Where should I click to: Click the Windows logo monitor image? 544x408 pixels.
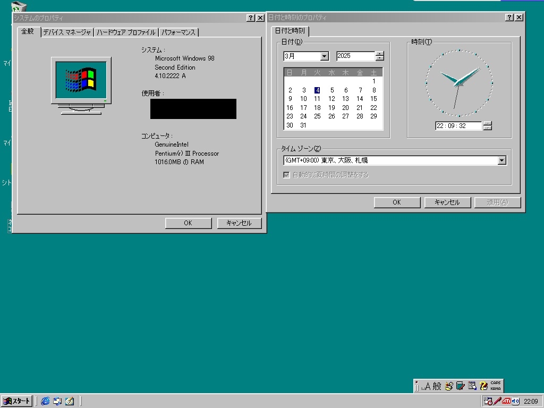[x=81, y=86]
